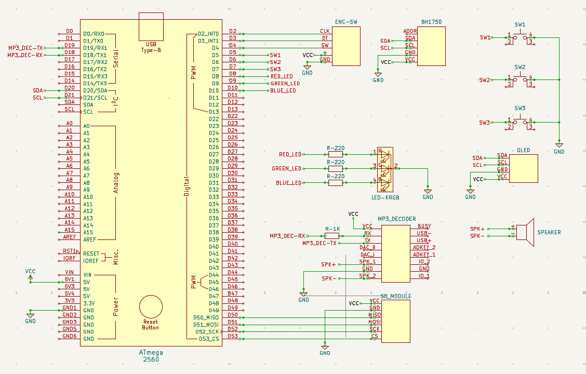
Task: Click the BH1750 sensor block
Action: (x=431, y=46)
